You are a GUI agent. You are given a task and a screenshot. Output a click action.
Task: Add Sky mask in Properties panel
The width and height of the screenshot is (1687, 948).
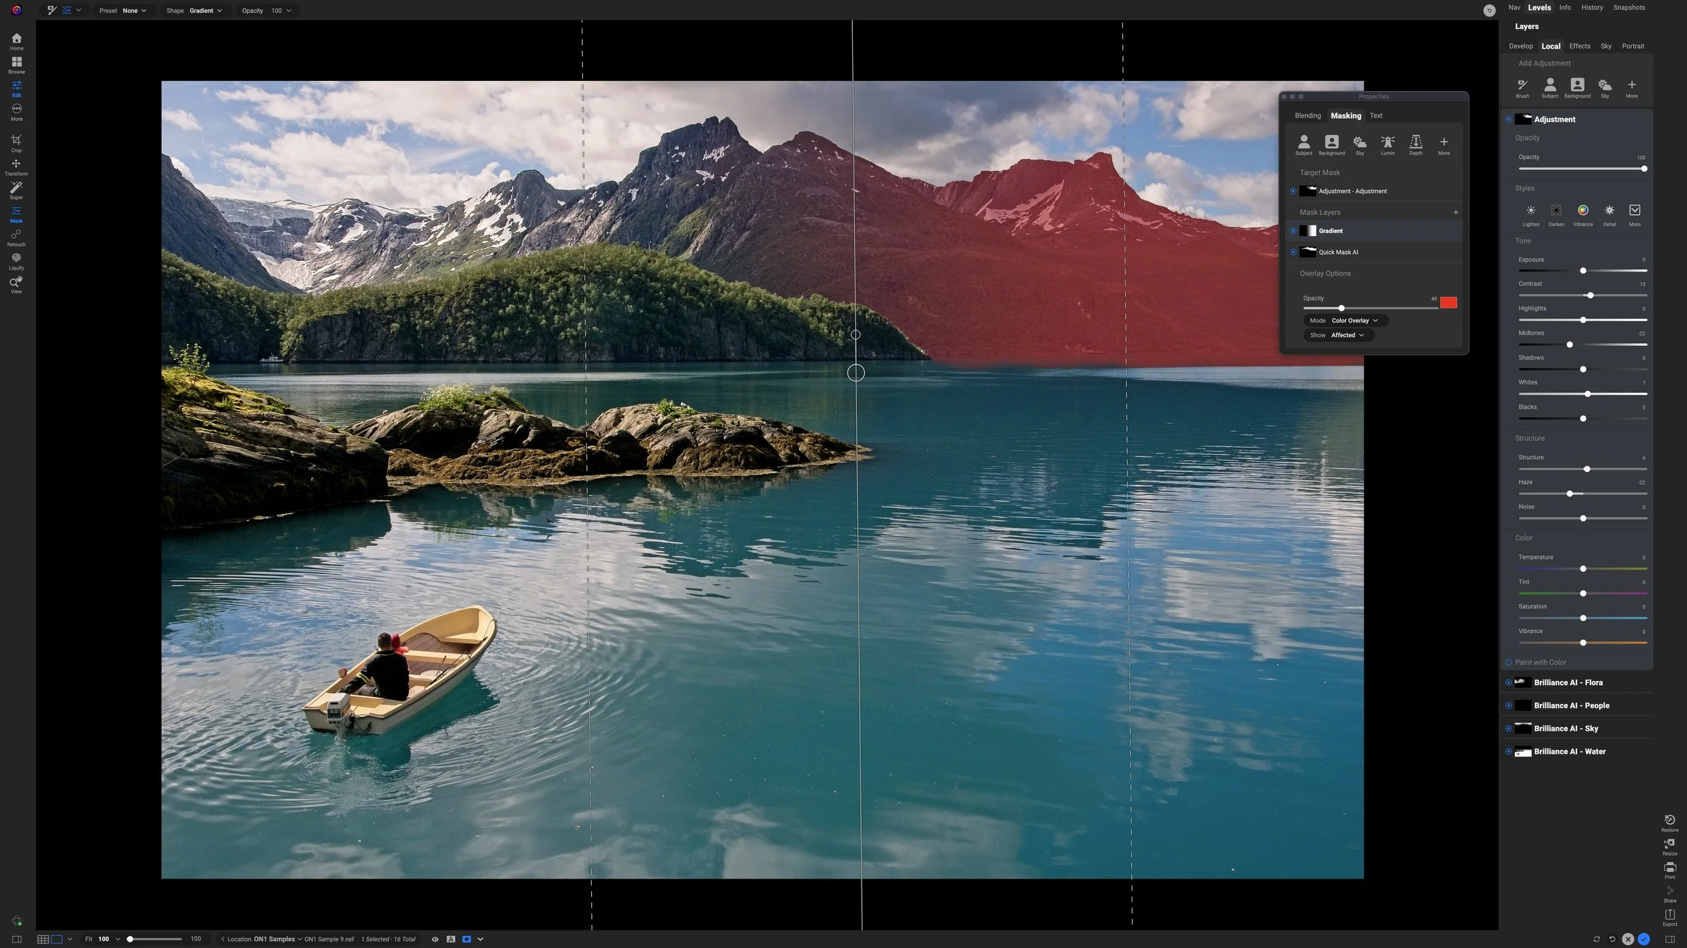pyautogui.click(x=1360, y=145)
